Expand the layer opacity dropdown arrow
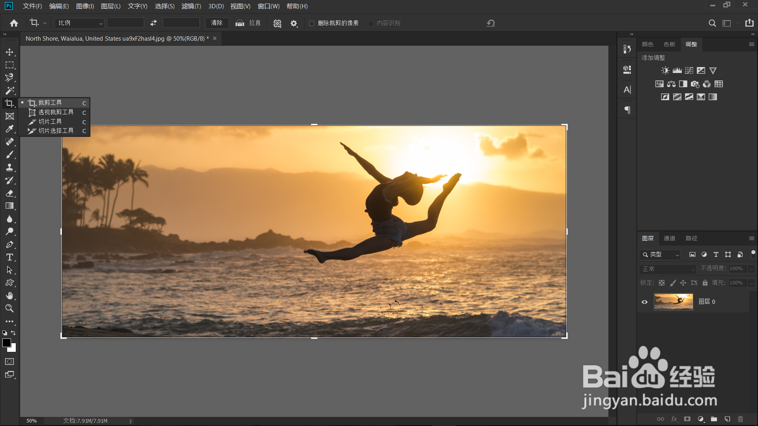Screen dimensions: 758x426 [751, 269]
